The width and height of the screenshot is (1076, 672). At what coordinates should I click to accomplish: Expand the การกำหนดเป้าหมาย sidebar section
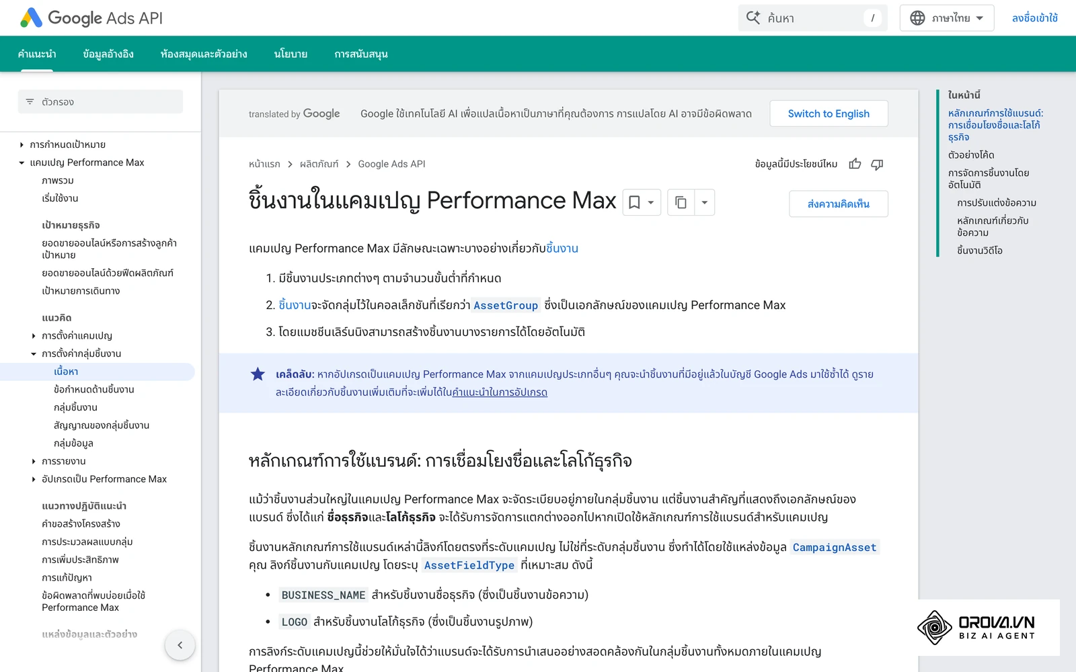coord(22,144)
